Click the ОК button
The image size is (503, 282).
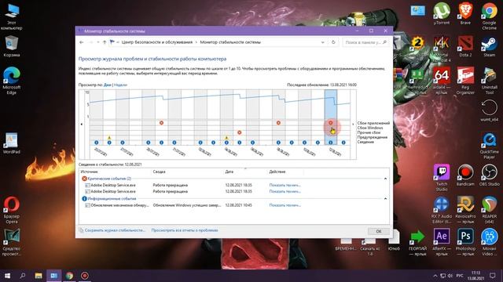[x=379, y=231]
